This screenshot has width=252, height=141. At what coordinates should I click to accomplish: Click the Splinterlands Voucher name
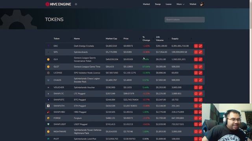[x=84, y=88]
